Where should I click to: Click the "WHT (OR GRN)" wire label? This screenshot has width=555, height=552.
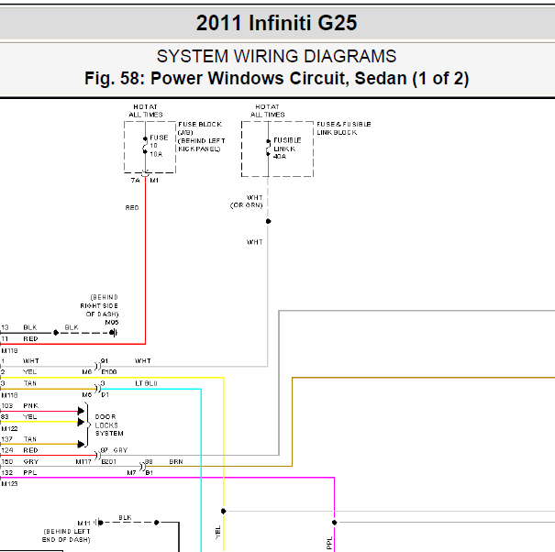[x=247, y=202]
